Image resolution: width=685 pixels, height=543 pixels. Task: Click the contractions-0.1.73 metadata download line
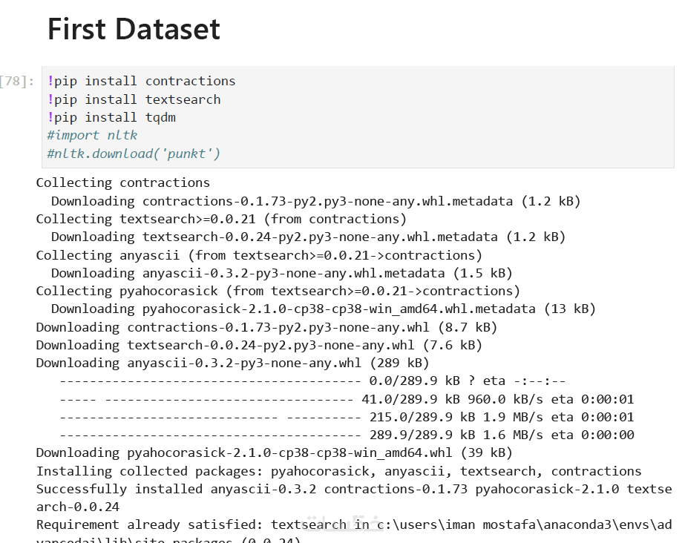click(315, 201)
